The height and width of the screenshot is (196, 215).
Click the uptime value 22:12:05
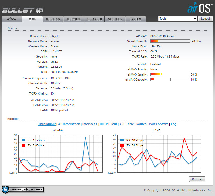tap(56, 67)
